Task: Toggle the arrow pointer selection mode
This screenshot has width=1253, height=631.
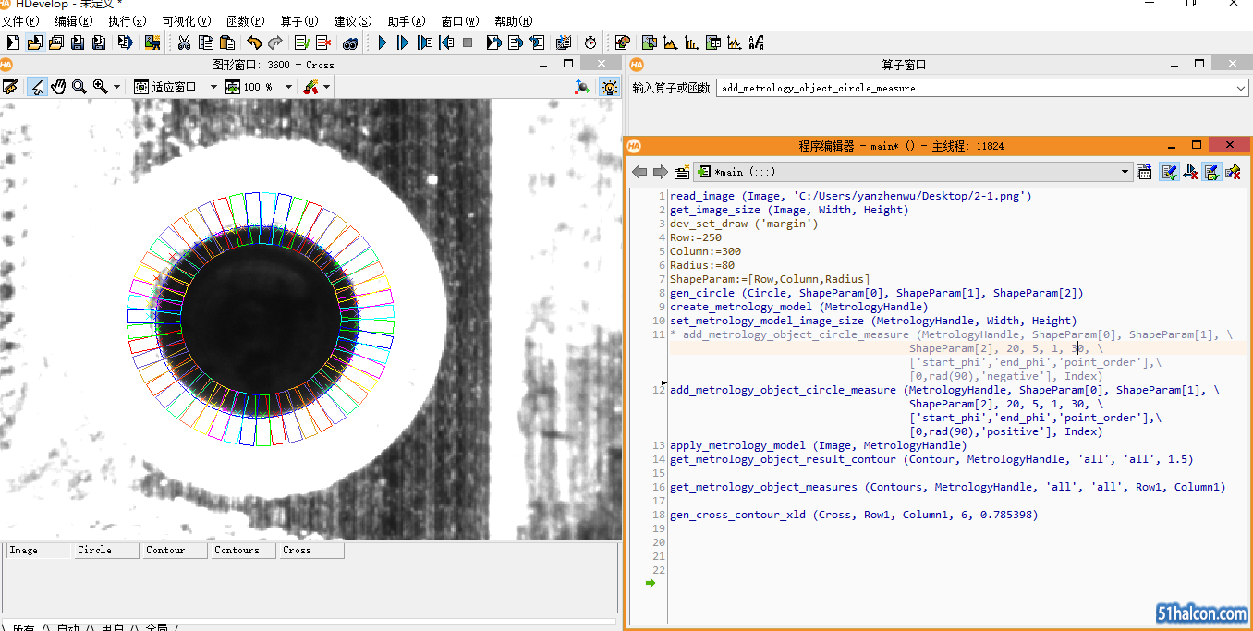Action: [37, 87]
